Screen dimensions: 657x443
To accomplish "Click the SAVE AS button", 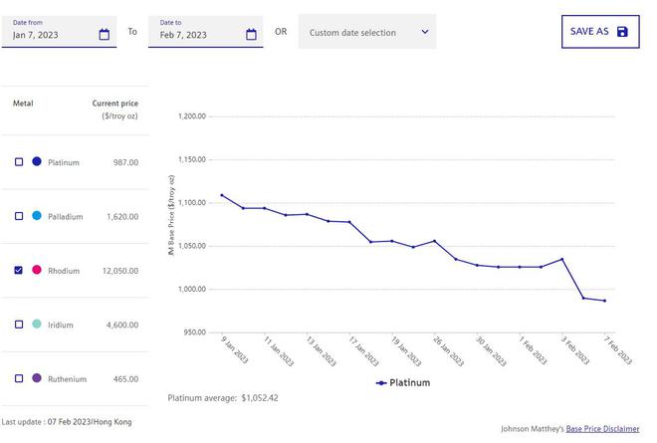I will click(x=599, y=32).
